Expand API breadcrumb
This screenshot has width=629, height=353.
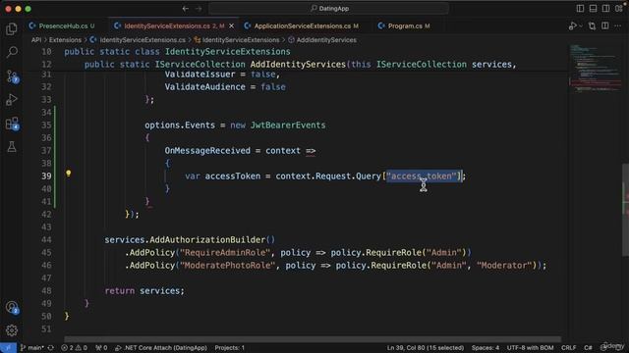(x=36, y=40)
